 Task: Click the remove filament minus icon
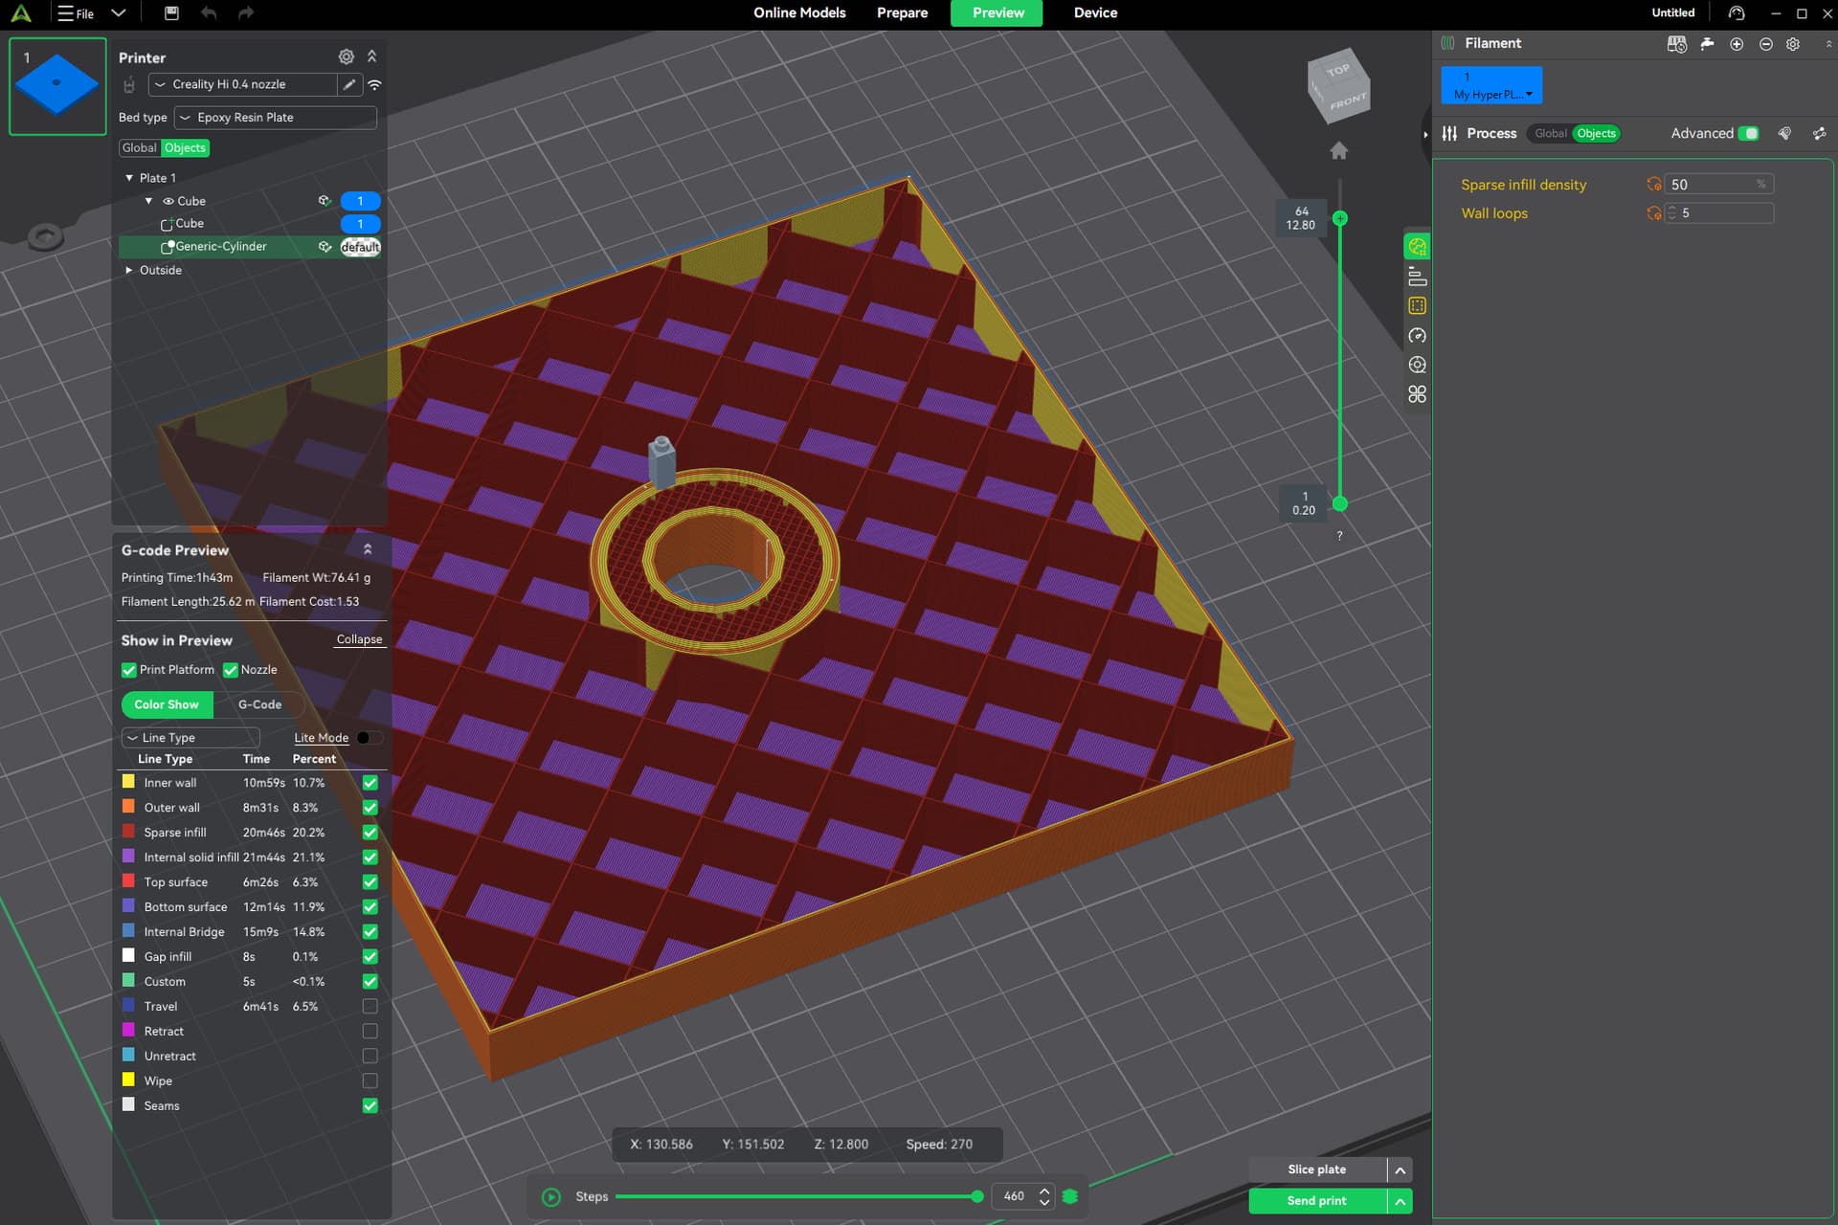(x=1765, y=44)
